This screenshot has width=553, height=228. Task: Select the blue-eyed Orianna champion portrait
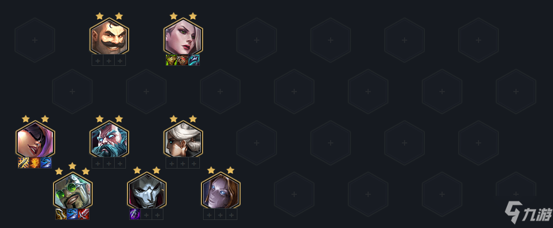[x=221, y=191]
